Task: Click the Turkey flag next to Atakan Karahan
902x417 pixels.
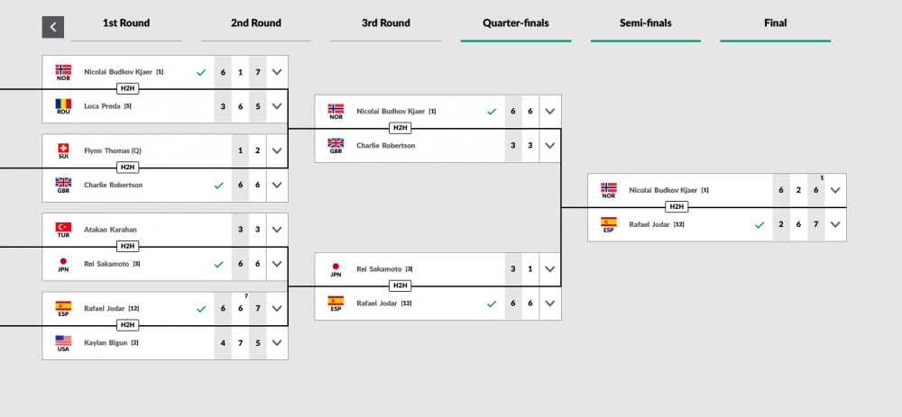Action: 63,227
